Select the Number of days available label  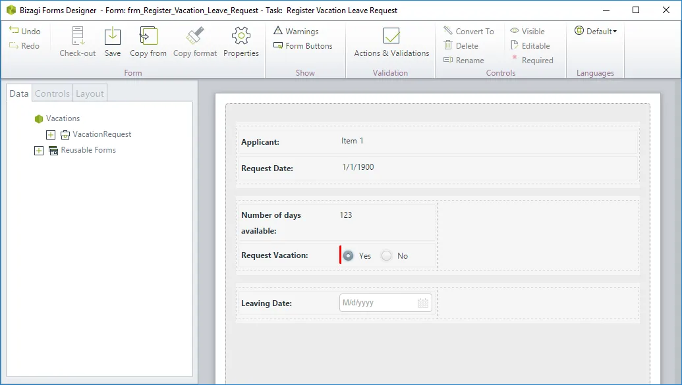click(271, 223)
